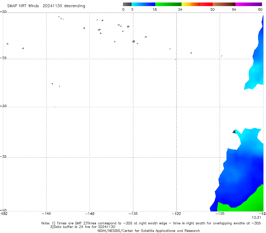The height and width of the screenshot is (233, 266).
Task: Click the '-30' latitude axis label
Action: 3,106
